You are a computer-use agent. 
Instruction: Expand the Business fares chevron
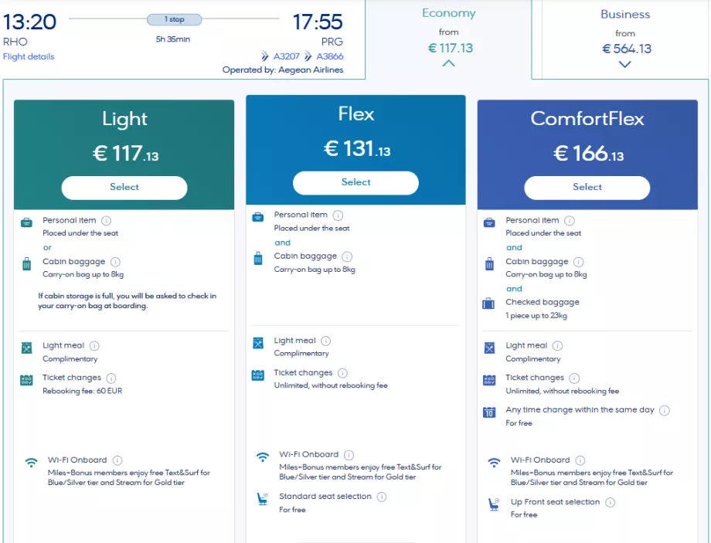click(x=625, y=65)
